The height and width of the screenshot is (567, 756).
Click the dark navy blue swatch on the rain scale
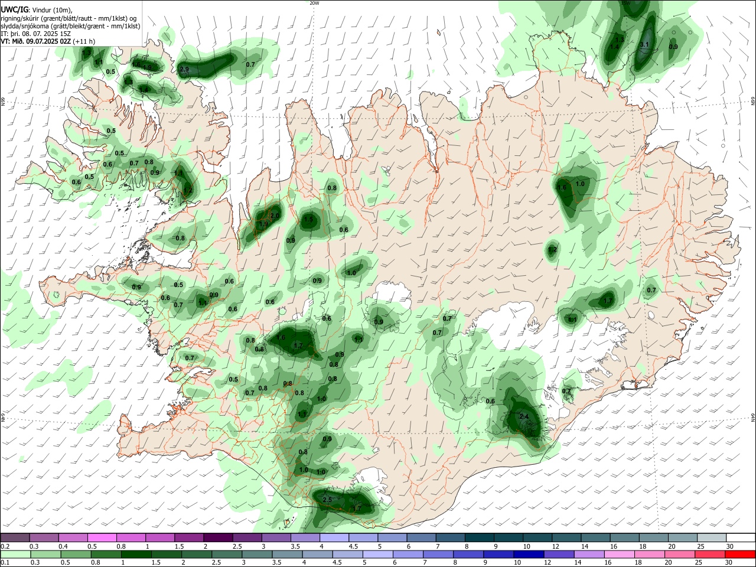click(x=527, y=554)
